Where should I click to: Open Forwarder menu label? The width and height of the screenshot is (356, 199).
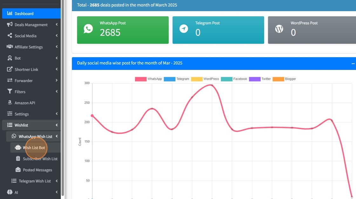click(24, 80)
